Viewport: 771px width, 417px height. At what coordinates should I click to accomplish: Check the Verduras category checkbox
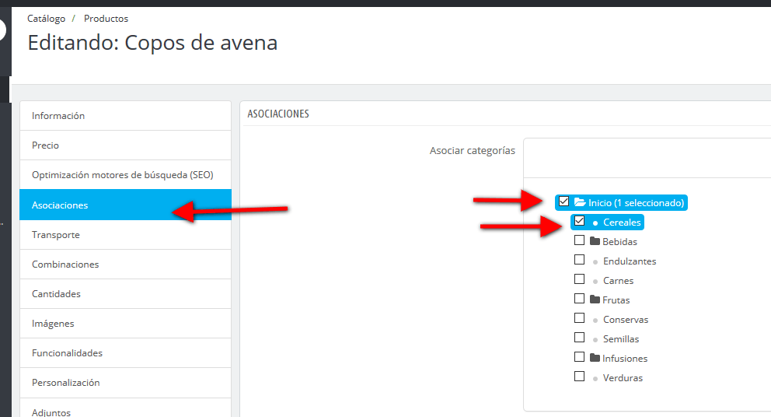pos(579,376)
